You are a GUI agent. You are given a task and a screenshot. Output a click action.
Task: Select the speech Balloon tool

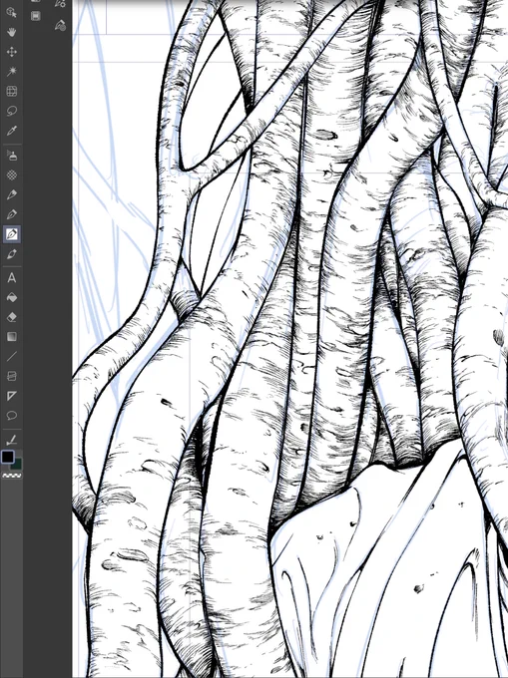pyautogui.click(x=12, y=416)
